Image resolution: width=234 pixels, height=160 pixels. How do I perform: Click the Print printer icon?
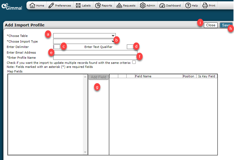(x=205, y=5)
